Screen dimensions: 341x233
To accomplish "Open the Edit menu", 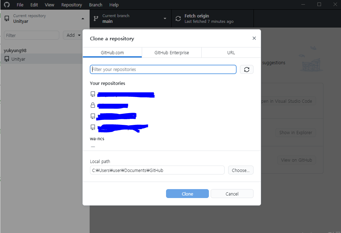I will [x=34, y=5].
